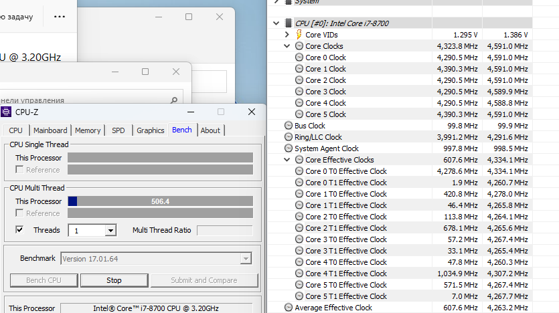Switch to the Graphics tab
Viewport: 559px width, 313px height.
151,130
